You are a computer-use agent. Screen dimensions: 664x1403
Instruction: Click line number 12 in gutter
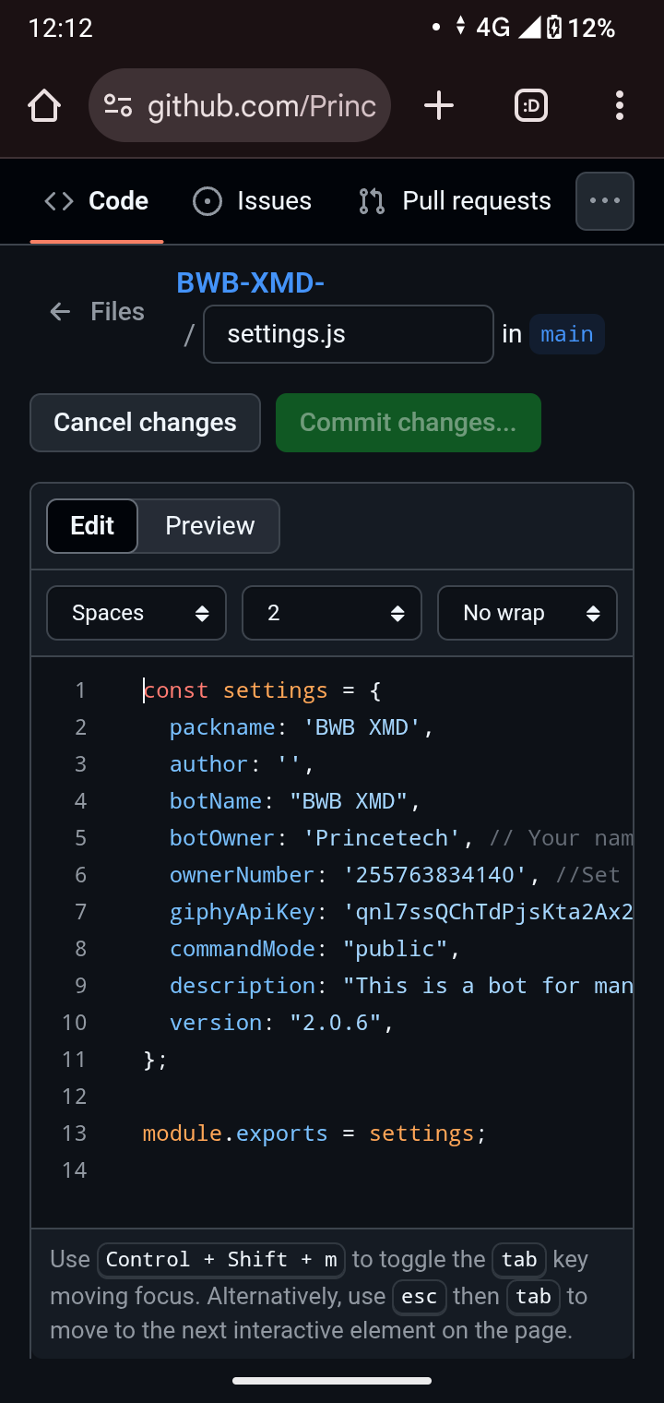coord(74,1097)
